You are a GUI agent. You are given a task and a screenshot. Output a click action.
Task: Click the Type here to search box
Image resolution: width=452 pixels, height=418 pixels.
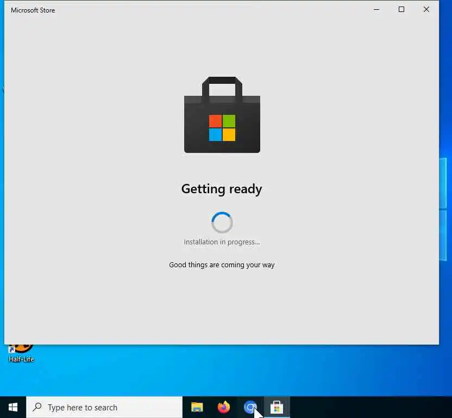tap(104, 407)
